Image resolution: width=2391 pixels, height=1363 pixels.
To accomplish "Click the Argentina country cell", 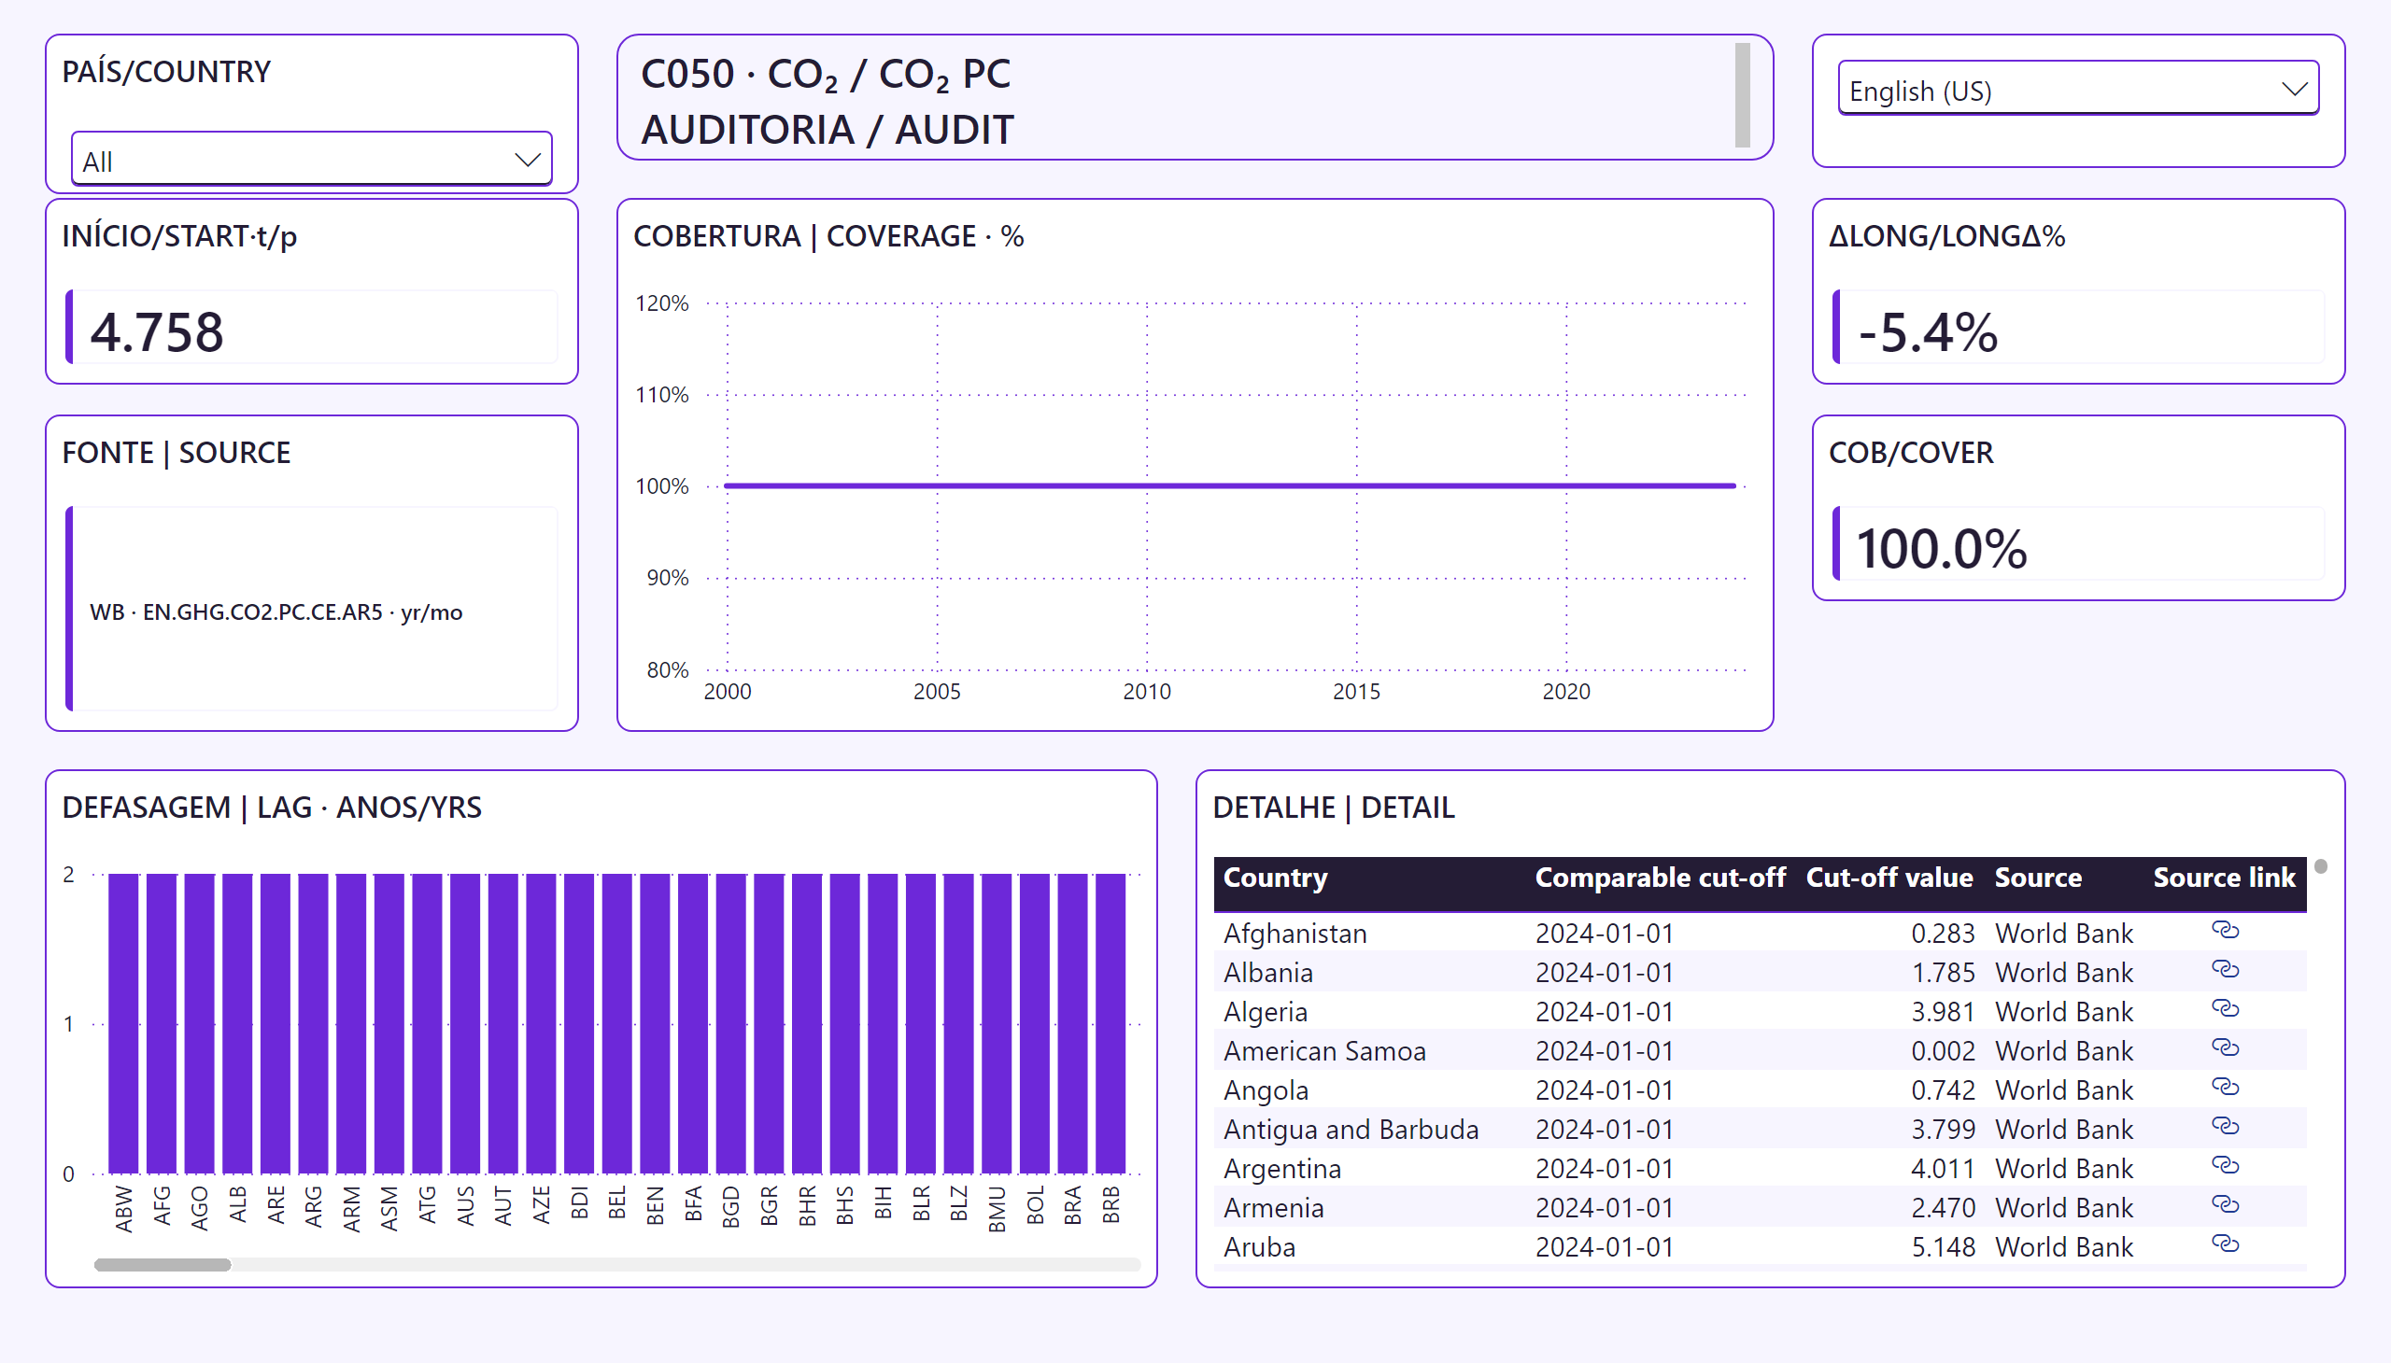I will (x=1281, y=1169).
